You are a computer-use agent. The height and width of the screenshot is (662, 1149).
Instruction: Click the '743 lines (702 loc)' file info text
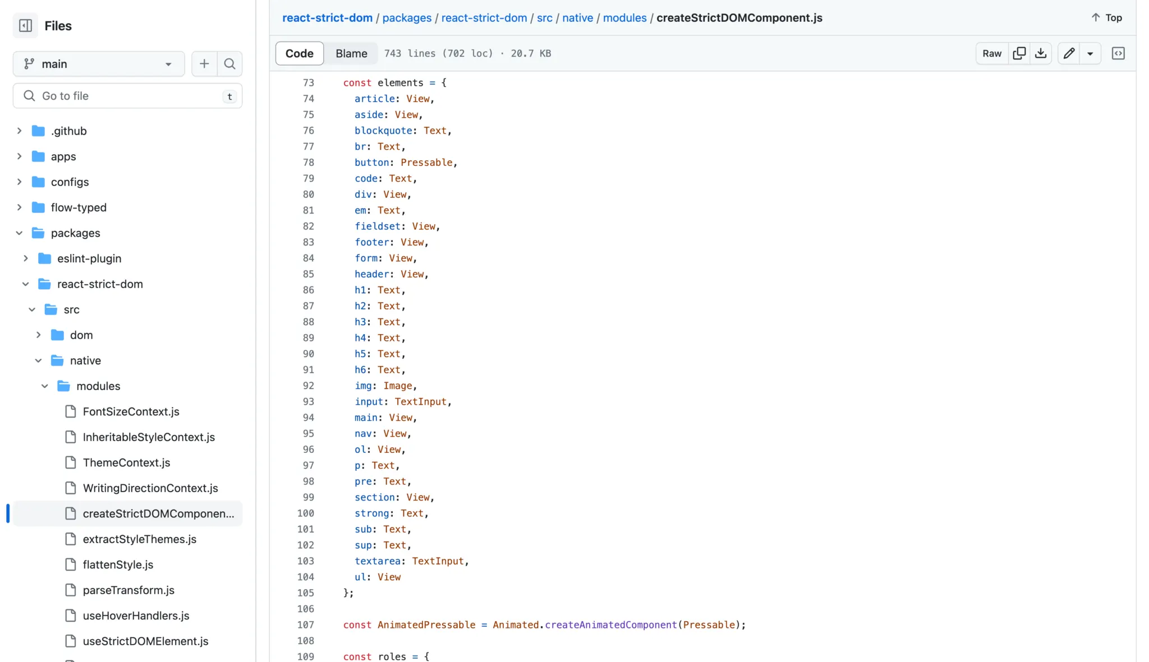438,53
